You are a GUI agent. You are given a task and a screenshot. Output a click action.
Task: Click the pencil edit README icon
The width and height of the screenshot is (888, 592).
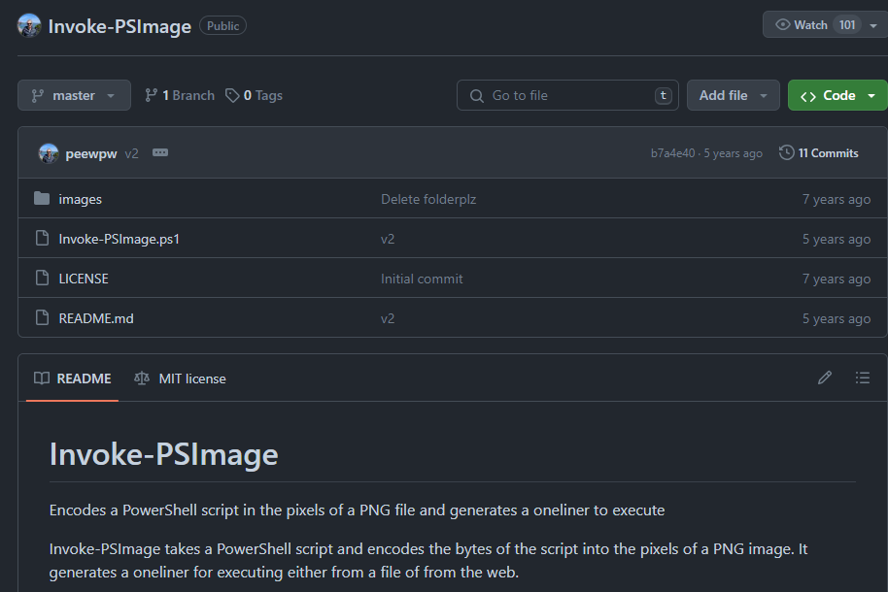pos(825,378)
